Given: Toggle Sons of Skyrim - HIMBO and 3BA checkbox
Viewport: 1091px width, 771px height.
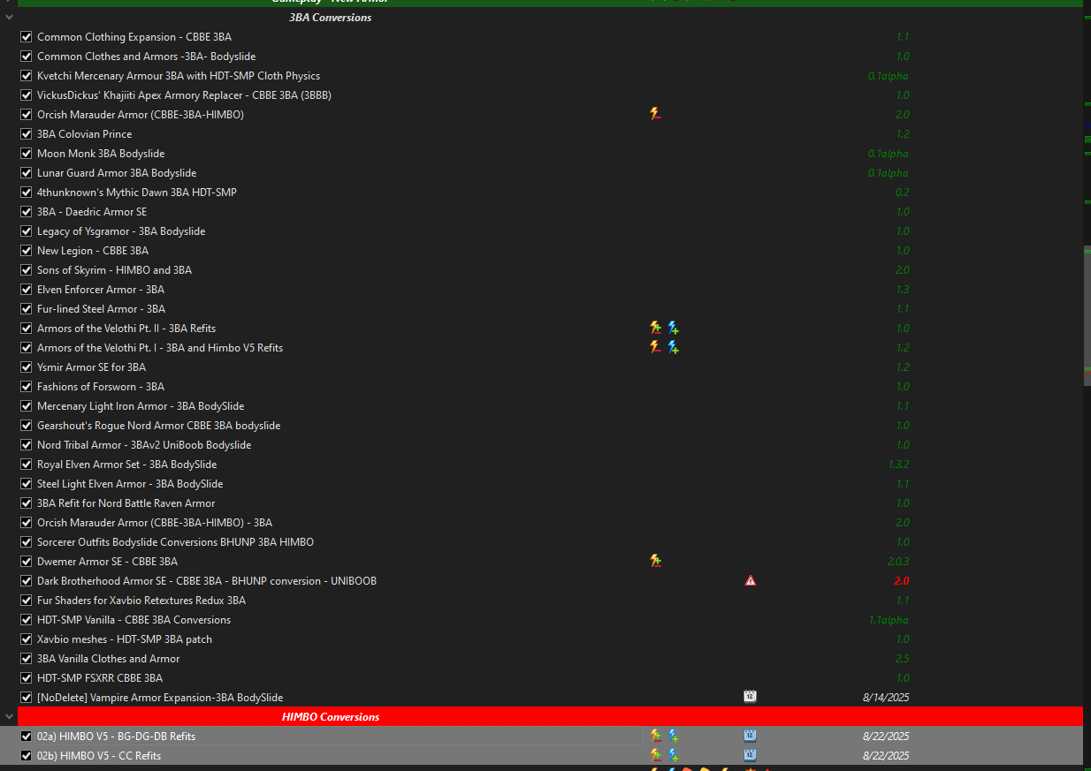Looking at the screenshot, I should click(27, 270).
